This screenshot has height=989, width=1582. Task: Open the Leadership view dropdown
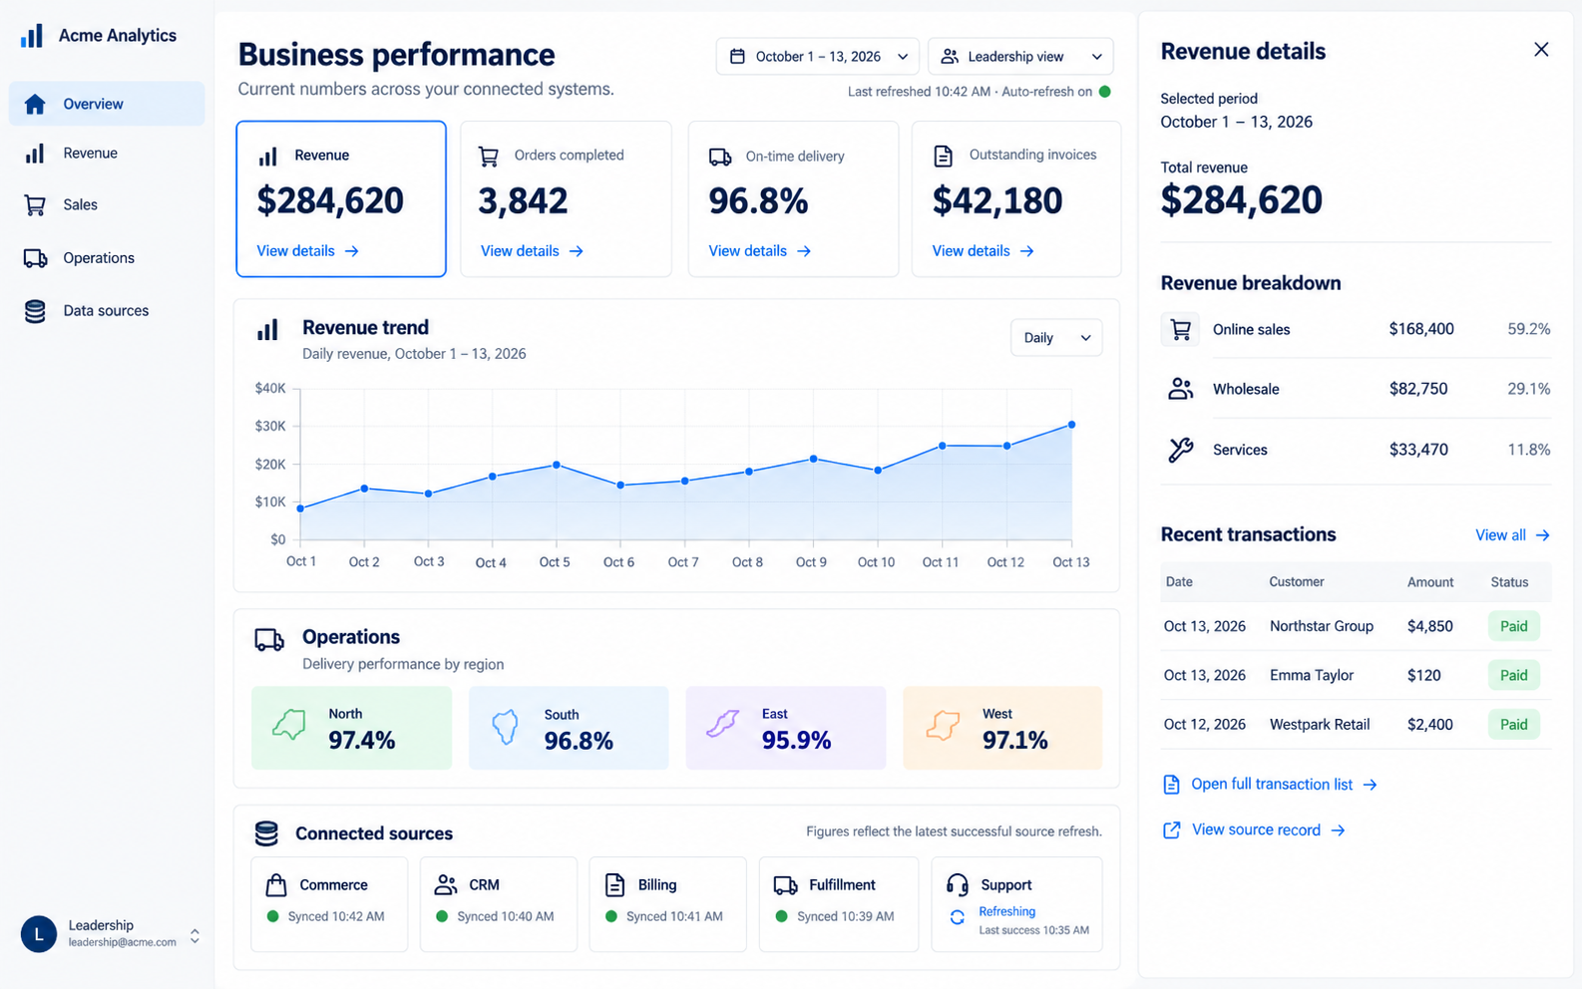(1020, 57)
